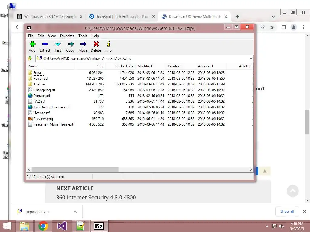Open File Explorer from taskbar
This screenshot has height=232, width=310.
point(25,226)
